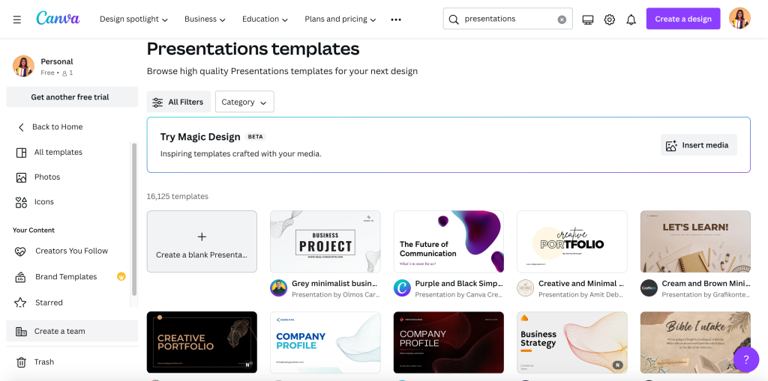Click the Insert media button
768x381 pixels.
pos(698,145)
